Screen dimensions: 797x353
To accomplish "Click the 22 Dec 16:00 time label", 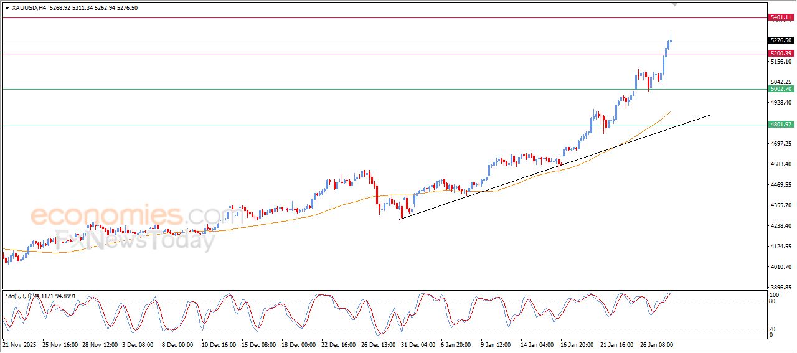I will pyautogui.click(x=337, y=344).
